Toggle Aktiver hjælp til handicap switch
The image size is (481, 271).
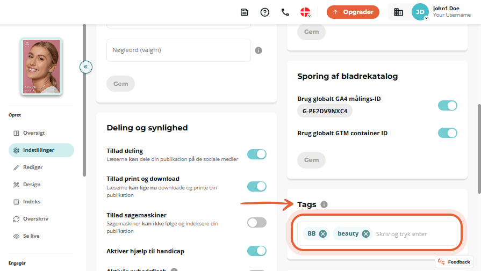(x=257, y=251)
